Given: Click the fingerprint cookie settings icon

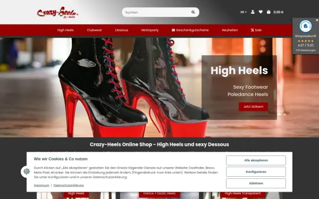Looking at the screenshot, I should click(27, 172).
